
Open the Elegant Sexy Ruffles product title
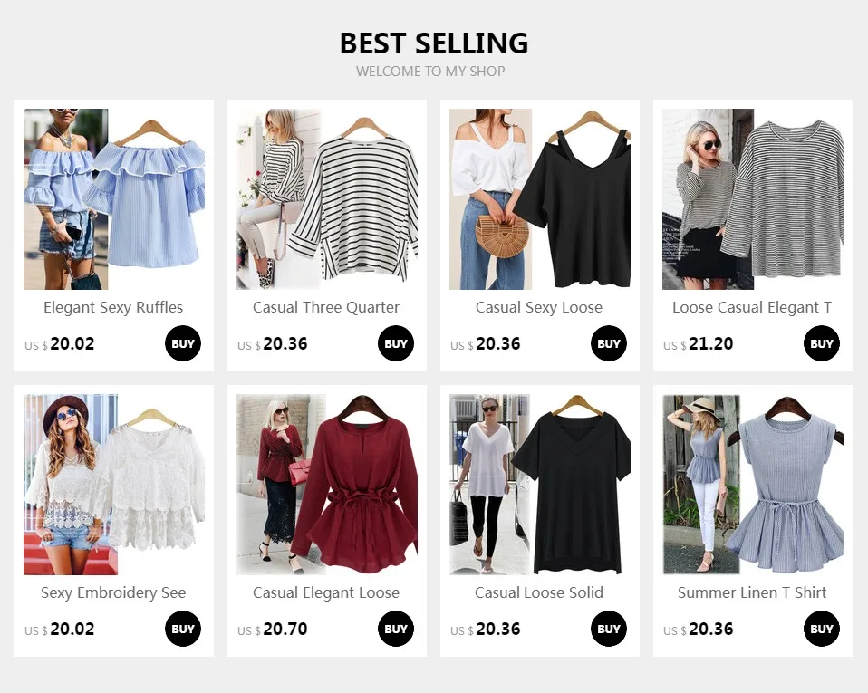click(x=113, y=307)
